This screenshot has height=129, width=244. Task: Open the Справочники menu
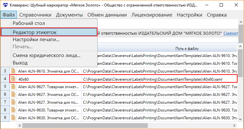[35, 15]
